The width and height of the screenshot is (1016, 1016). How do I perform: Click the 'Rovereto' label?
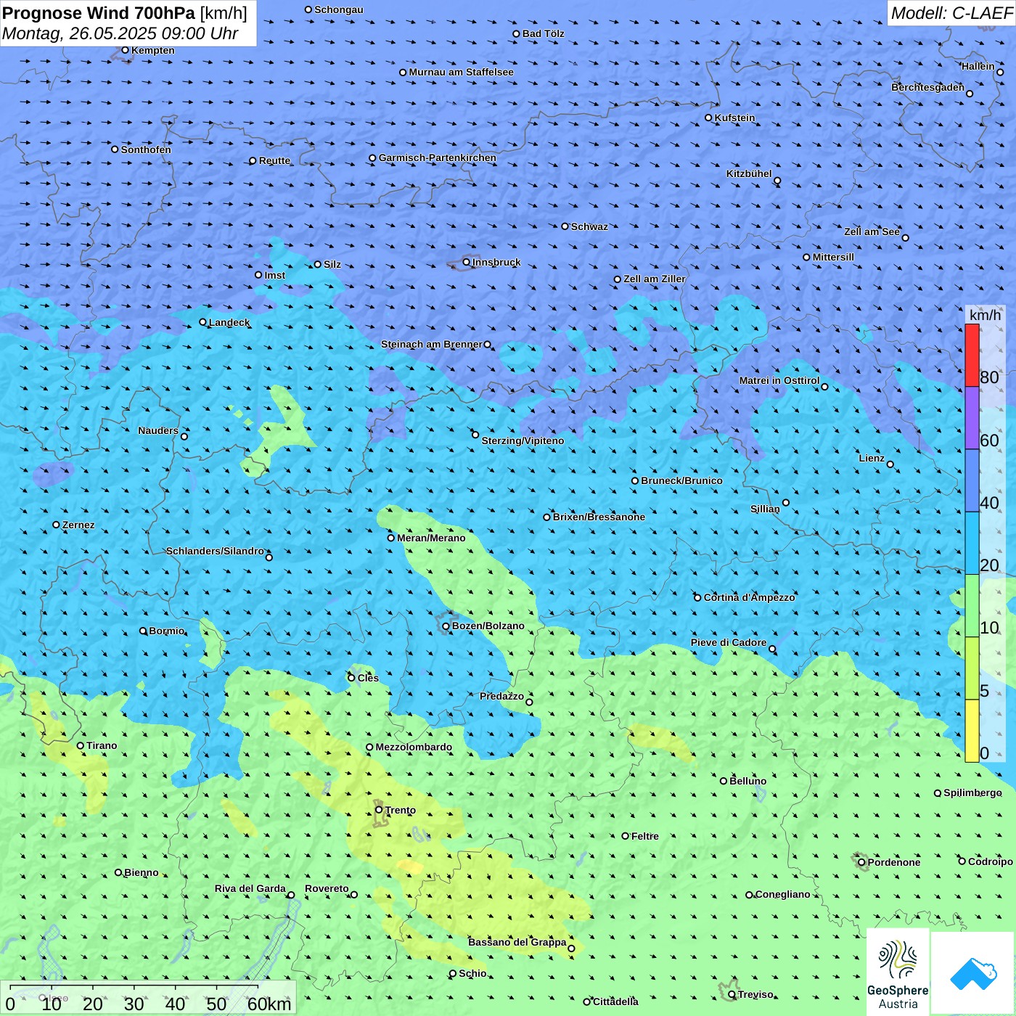[x=327, y=888]
